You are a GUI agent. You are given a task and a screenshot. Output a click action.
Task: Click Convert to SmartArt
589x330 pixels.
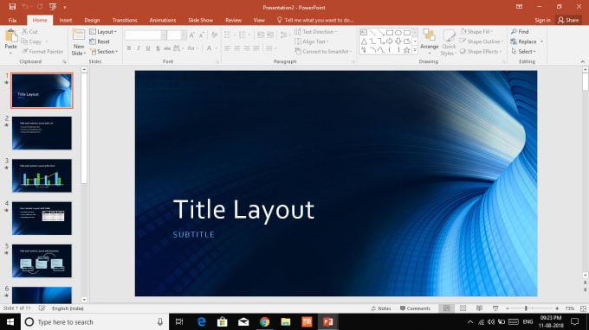[x=323, y=51]
